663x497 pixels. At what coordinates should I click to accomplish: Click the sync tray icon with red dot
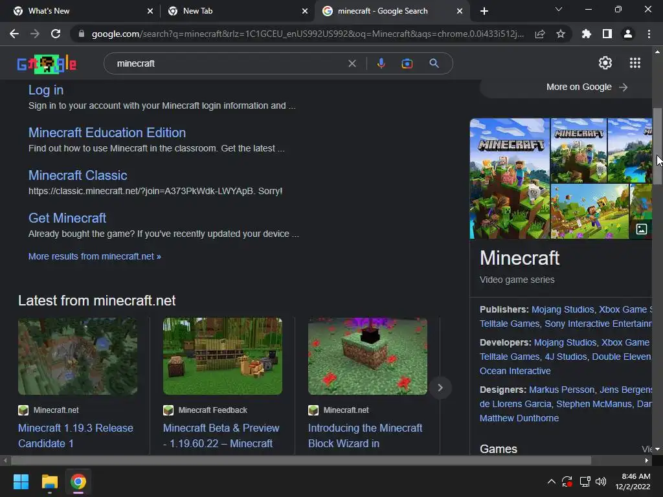click(x=567, y=481)
